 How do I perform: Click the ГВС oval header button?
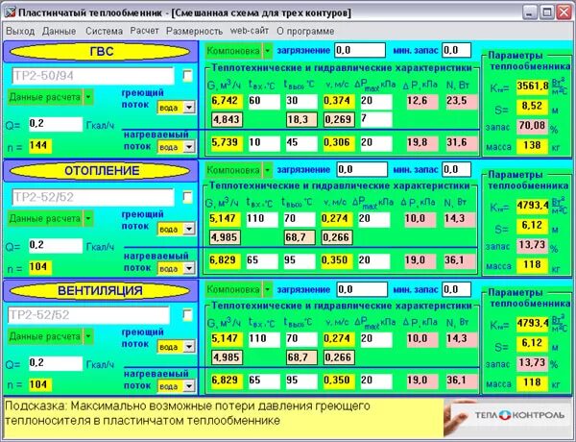[x=100, y=52]
